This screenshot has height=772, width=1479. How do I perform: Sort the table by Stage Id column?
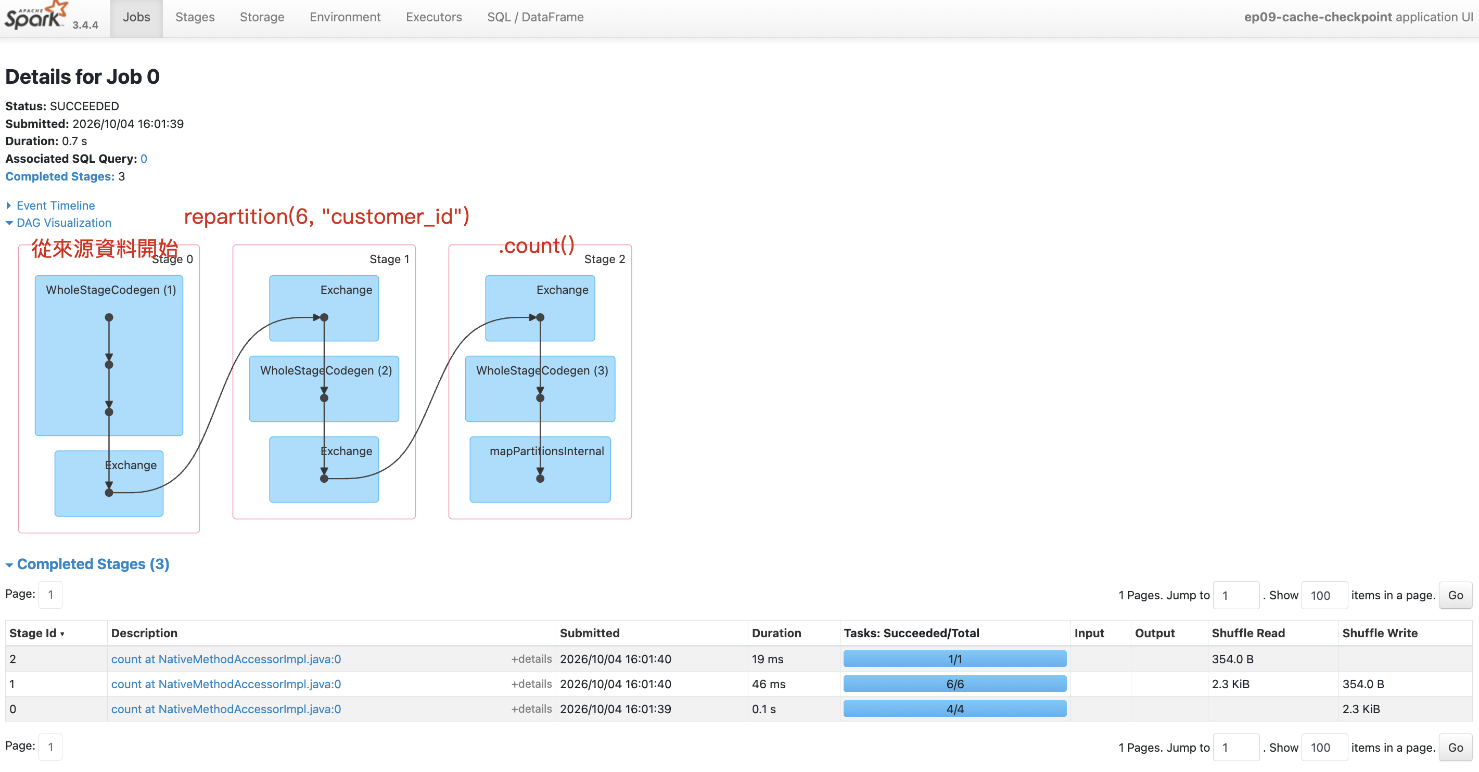pos(37,633)
